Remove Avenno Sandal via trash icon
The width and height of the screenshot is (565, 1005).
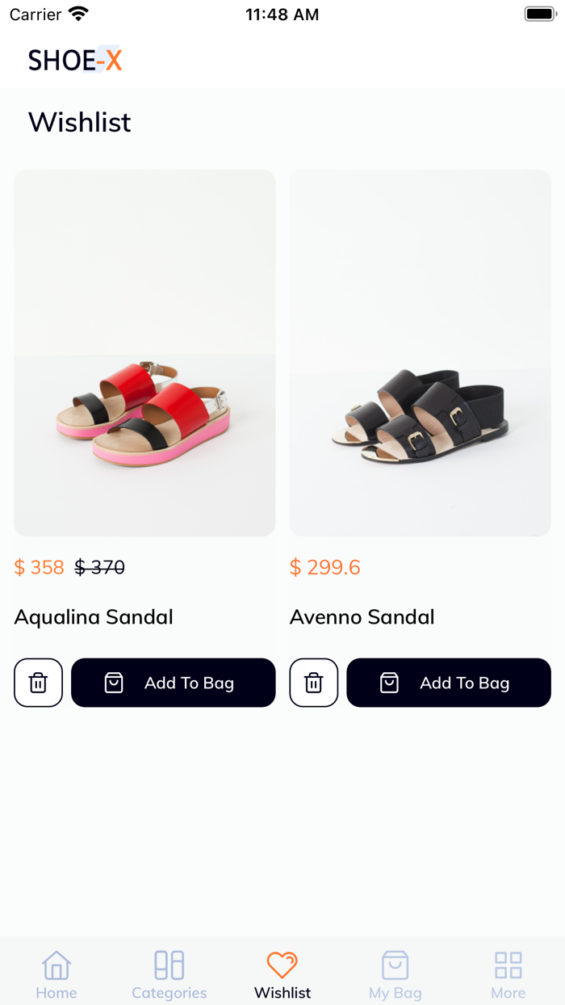(313, 682)
